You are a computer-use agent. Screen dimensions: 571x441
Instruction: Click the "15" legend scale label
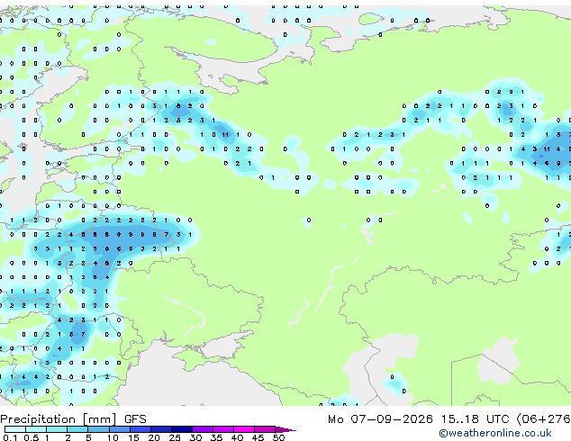click(x=133, y=437)
